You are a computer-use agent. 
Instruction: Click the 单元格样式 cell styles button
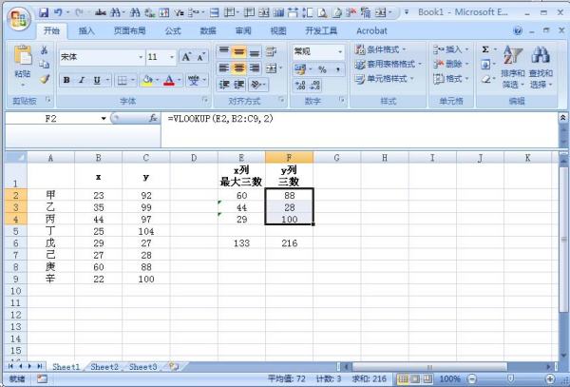385,79
